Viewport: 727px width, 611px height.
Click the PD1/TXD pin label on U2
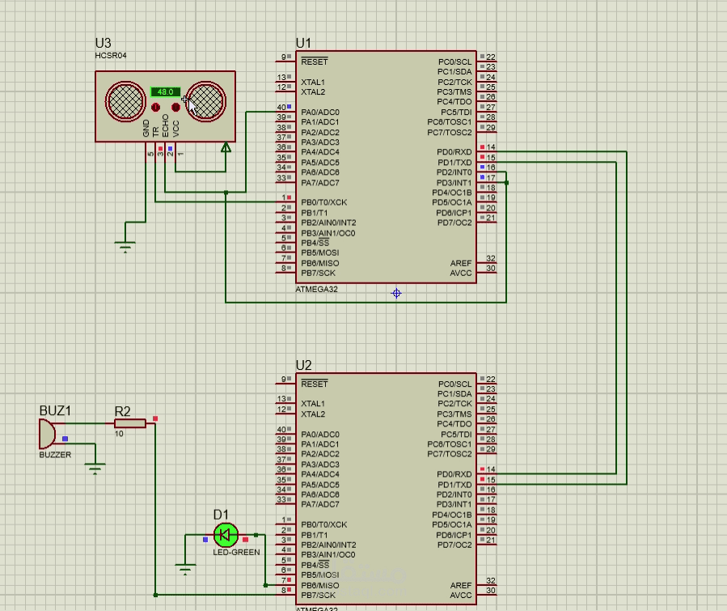(454, 484)
